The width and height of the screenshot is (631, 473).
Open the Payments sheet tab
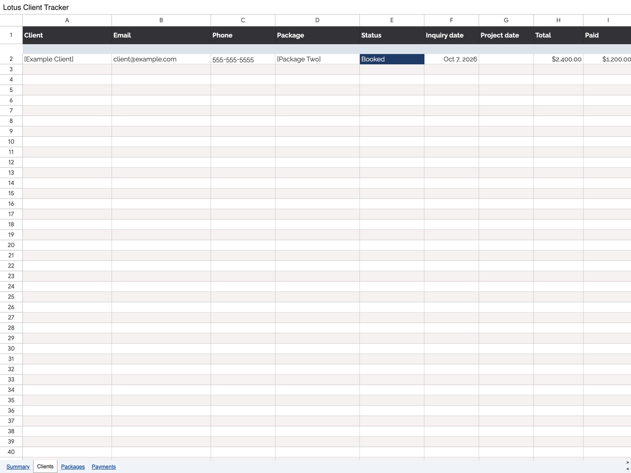pos(104,467)
